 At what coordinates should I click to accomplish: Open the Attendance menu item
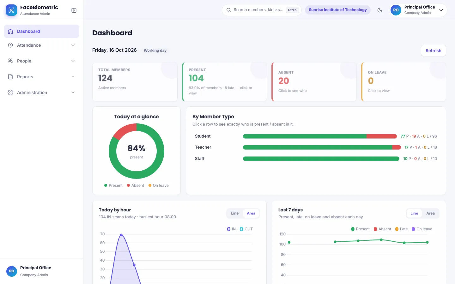tap(41, 45)
